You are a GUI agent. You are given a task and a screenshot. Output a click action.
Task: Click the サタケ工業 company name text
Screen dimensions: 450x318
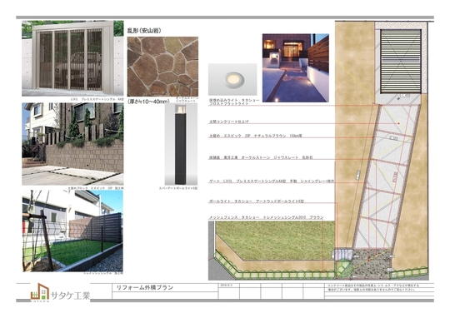[x=71, y=296]
